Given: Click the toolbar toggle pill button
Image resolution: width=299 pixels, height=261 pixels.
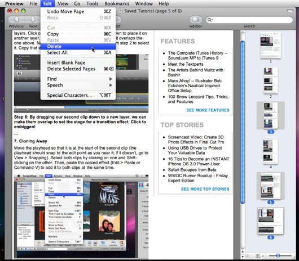Looking at the screenshot, I should pos(290,11).
